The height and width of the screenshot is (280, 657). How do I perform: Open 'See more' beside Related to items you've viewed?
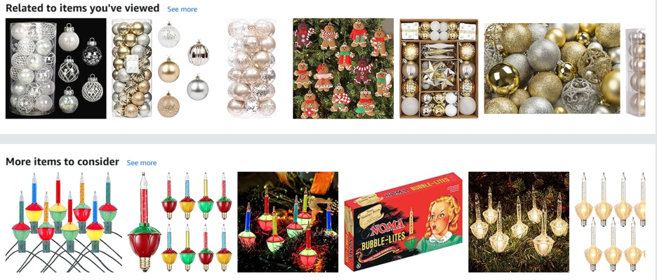pyautogui.click(x=182, y=9)
